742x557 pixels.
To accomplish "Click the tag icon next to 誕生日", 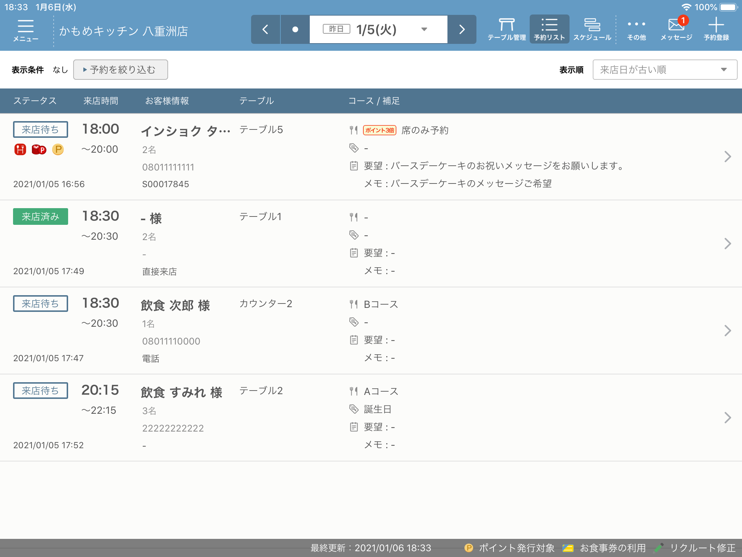I will [354, 409].
